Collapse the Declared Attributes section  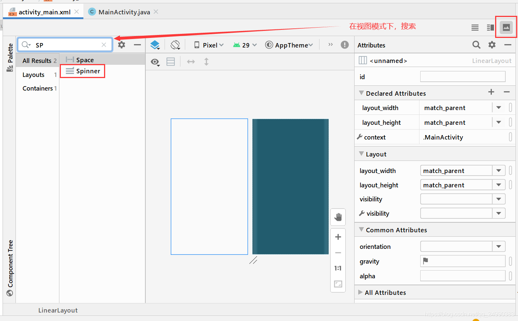[361, 93]
